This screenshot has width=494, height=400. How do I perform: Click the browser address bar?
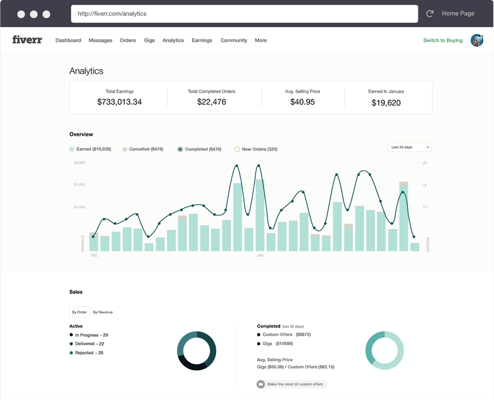pos(244,14)
